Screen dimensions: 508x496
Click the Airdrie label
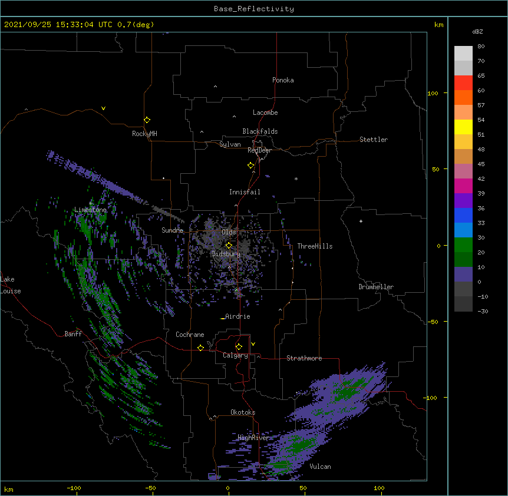tap(237, 316)
